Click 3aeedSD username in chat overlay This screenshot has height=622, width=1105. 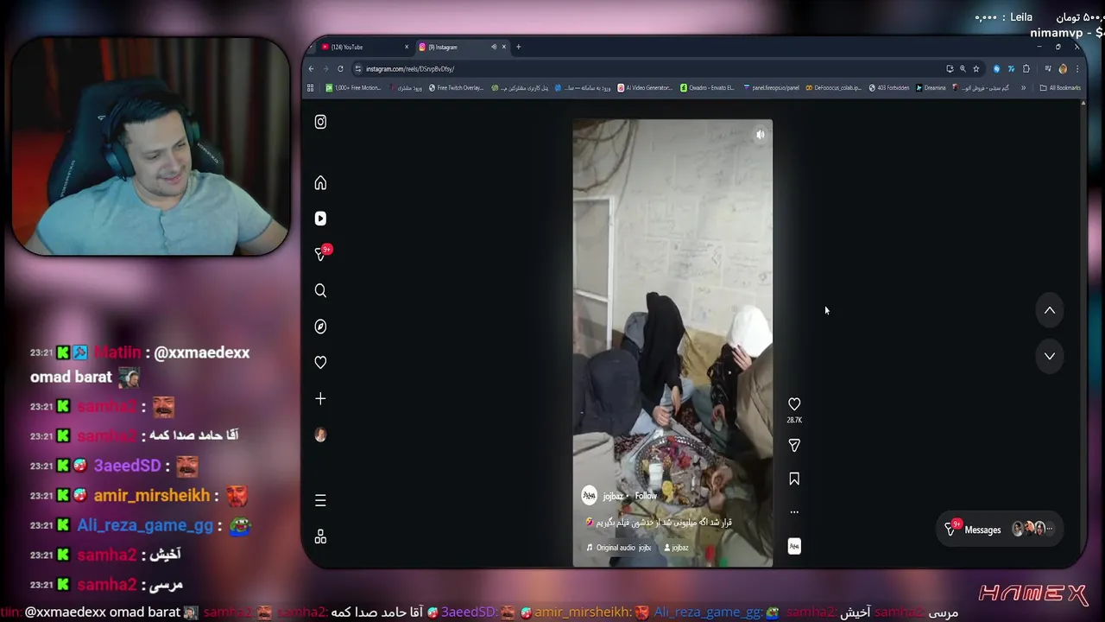(127, 466)
